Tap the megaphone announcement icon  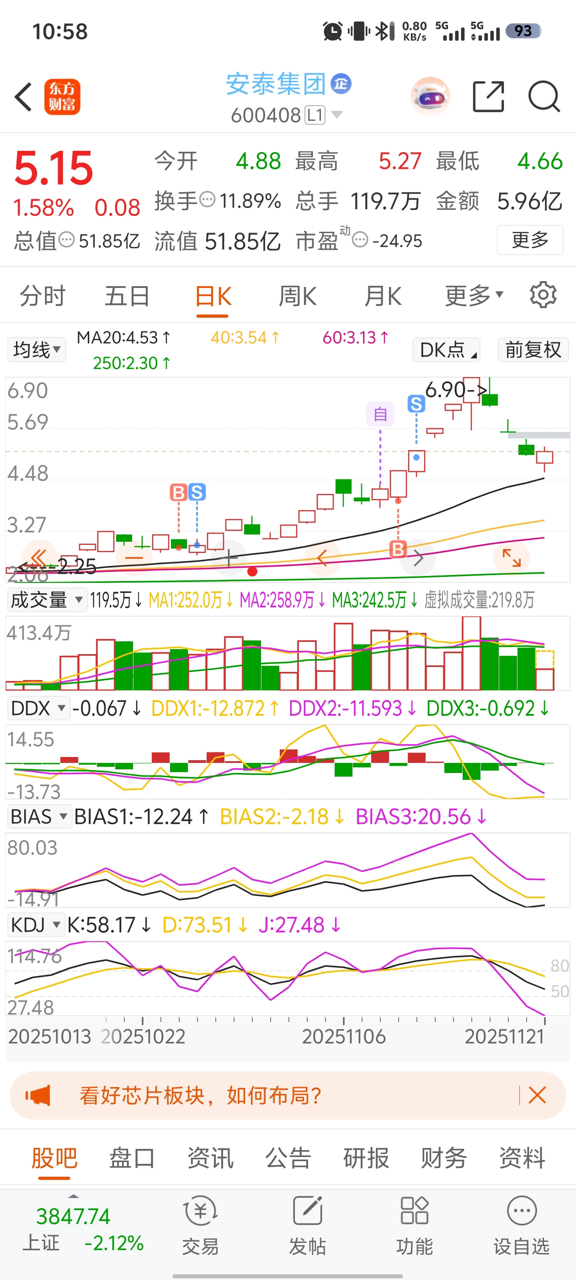pyautogui.click(x=38, y=1095)
